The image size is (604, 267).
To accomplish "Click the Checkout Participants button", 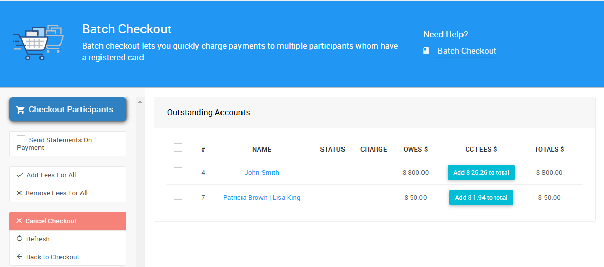I will [x=68, y=110].
